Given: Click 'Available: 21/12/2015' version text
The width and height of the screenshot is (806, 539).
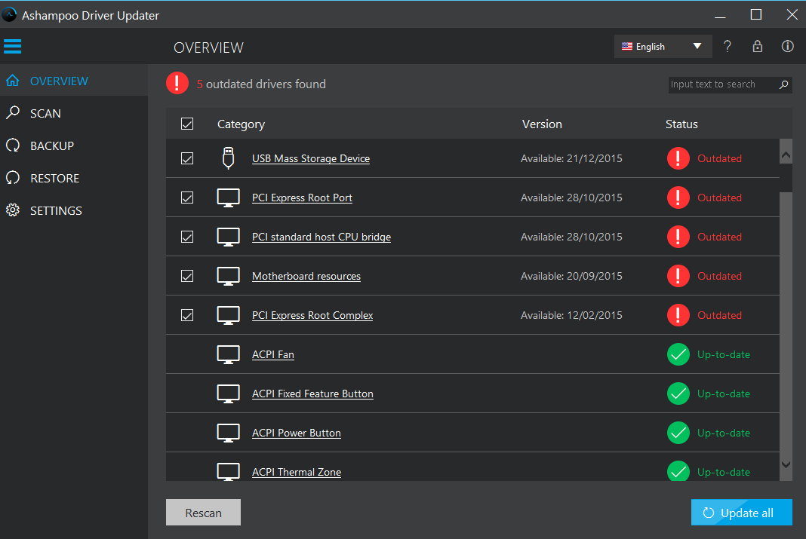Looking at the screenshot, I should (571, 158).
